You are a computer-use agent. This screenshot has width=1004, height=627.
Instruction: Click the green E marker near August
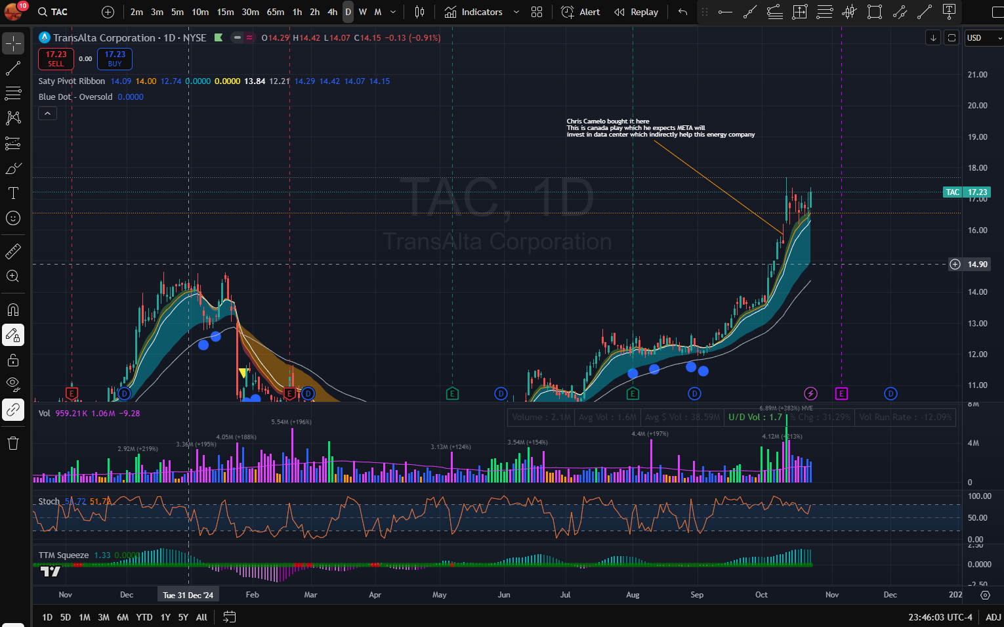633,393
